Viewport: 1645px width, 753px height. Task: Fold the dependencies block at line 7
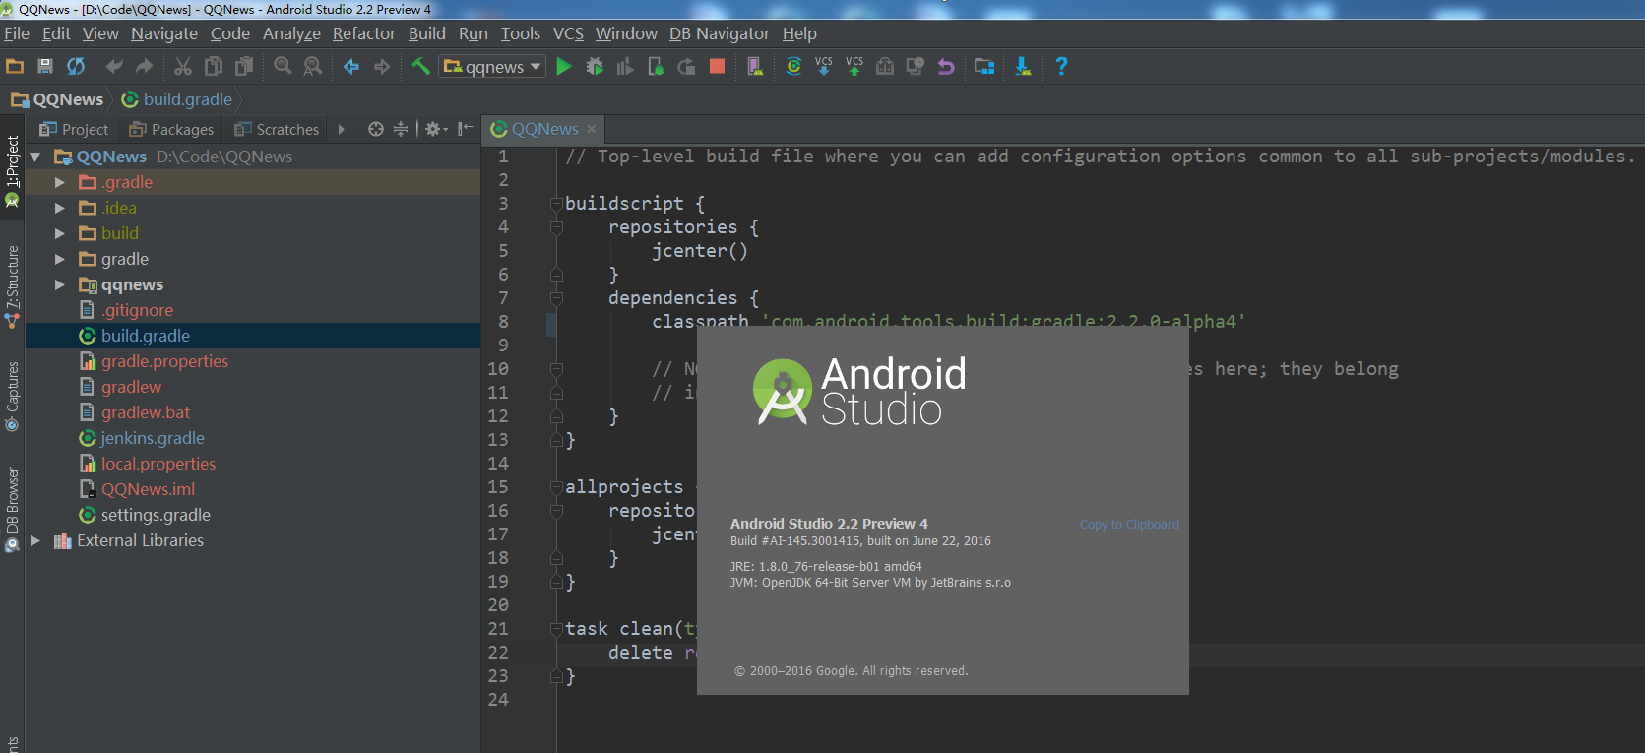[556, 298]
